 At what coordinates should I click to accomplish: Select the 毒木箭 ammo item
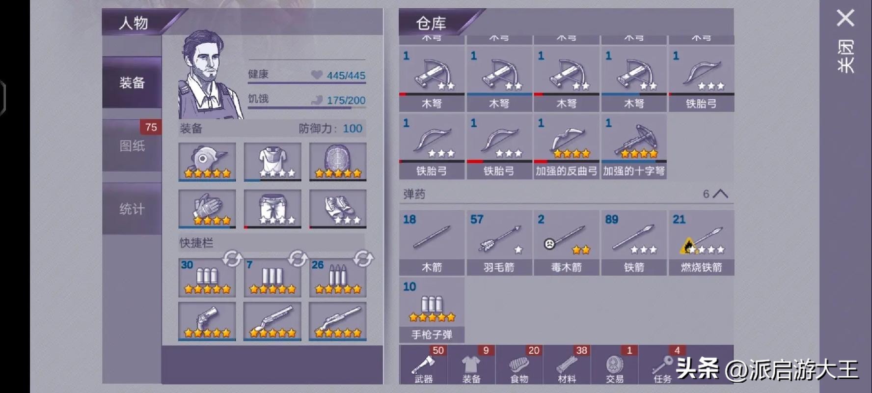point(566,243)
